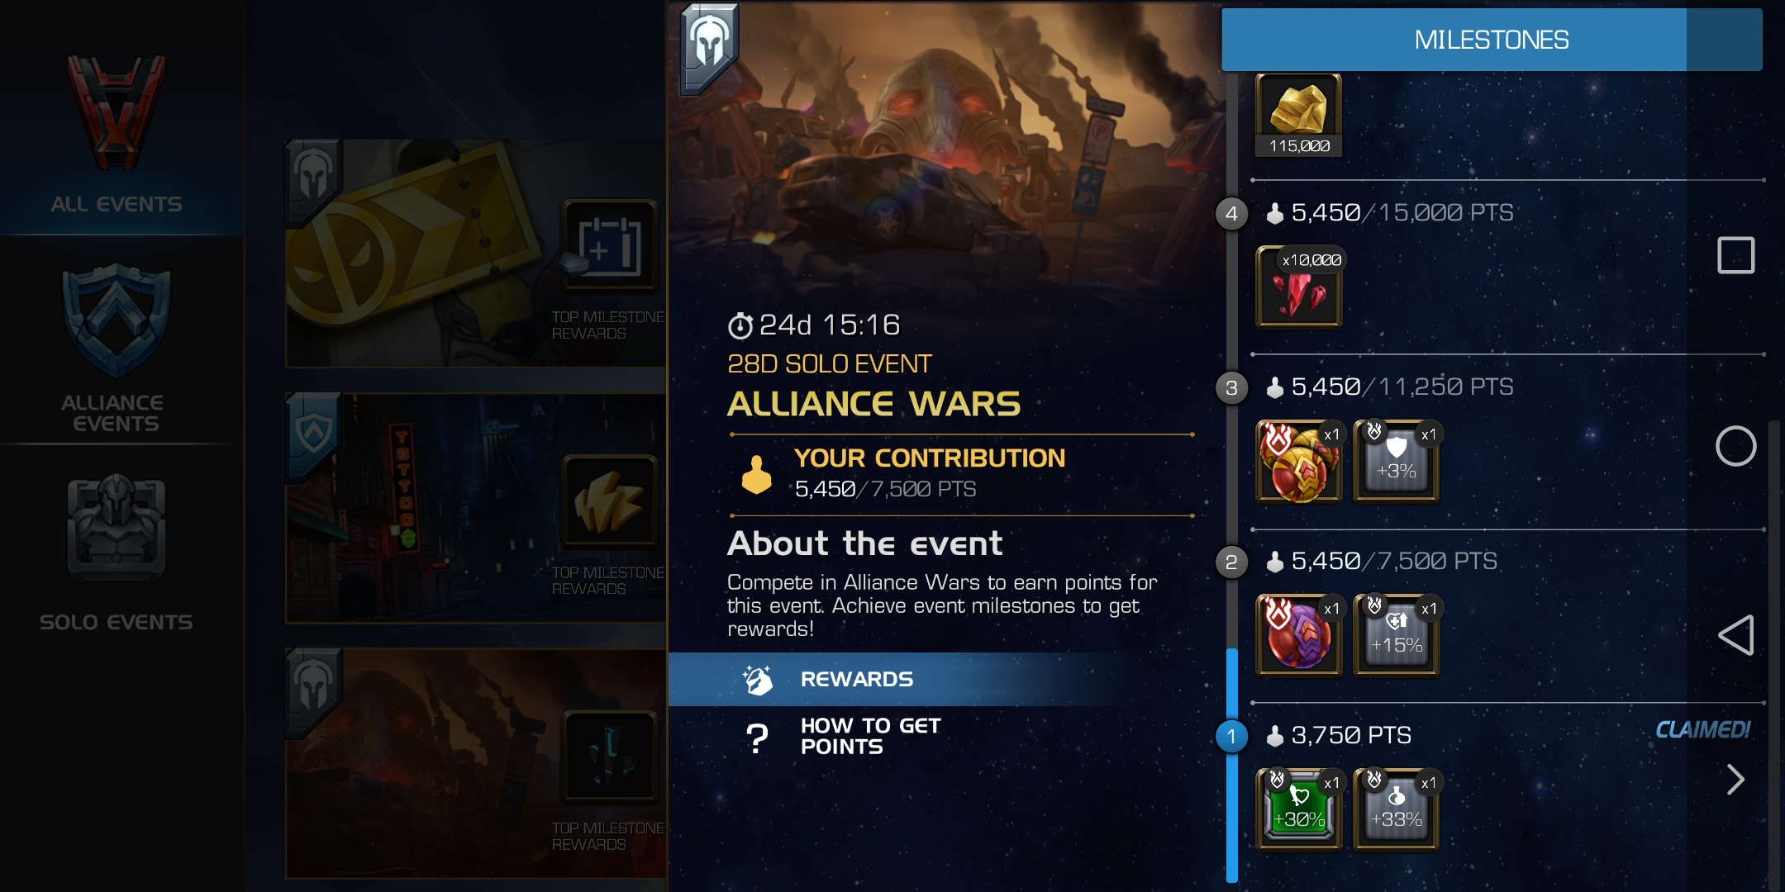This screenshot has height=892, width=1785.
Task: Switch to the Milestones tab
Action: (1492, 40)
